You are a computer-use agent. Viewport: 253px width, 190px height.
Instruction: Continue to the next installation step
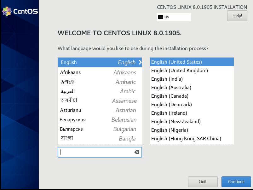click(x=236, y=181)
